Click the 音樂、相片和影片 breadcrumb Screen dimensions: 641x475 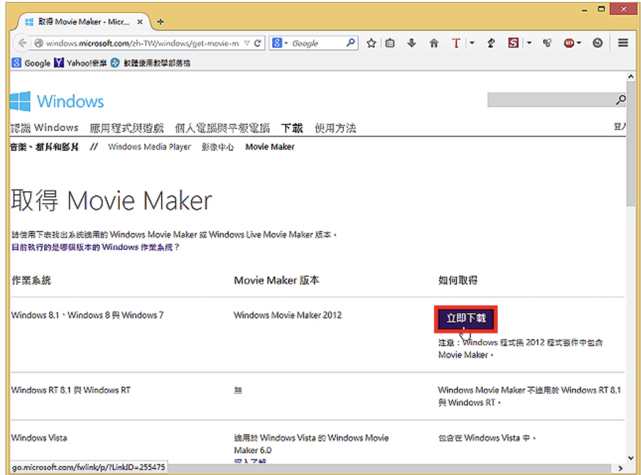(44, 147)
